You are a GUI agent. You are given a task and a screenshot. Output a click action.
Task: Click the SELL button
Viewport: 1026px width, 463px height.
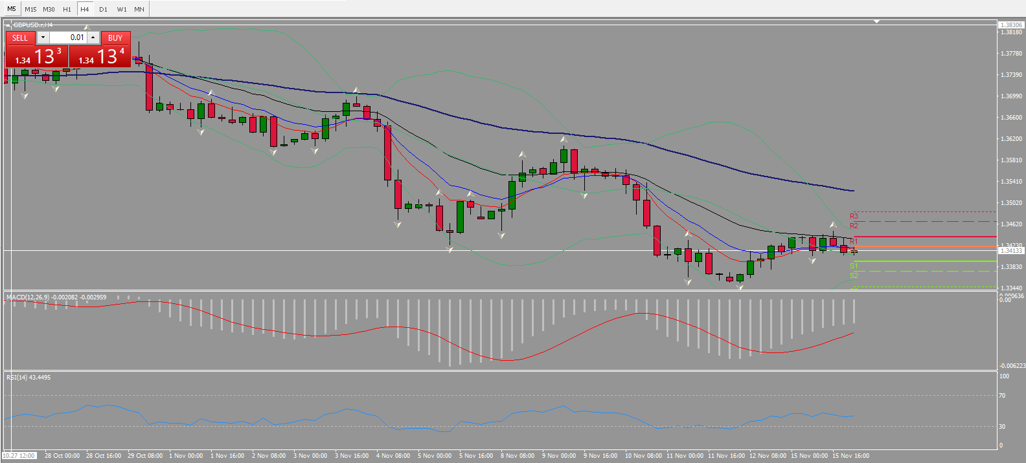point(20,38)
